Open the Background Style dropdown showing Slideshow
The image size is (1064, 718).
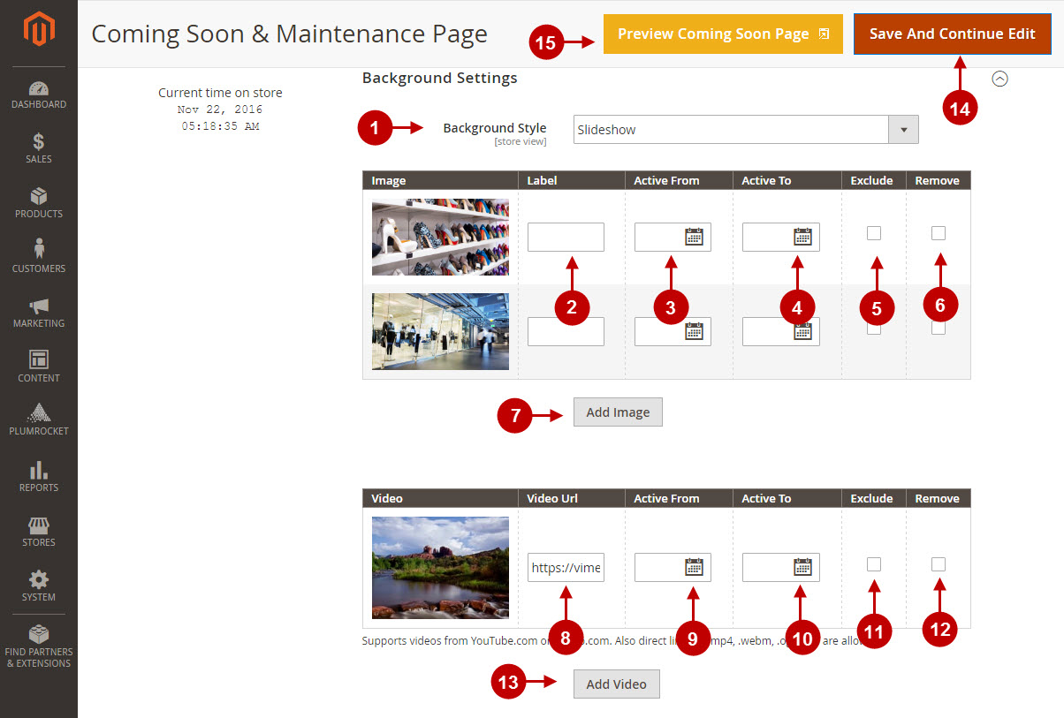tap(746, 130)
